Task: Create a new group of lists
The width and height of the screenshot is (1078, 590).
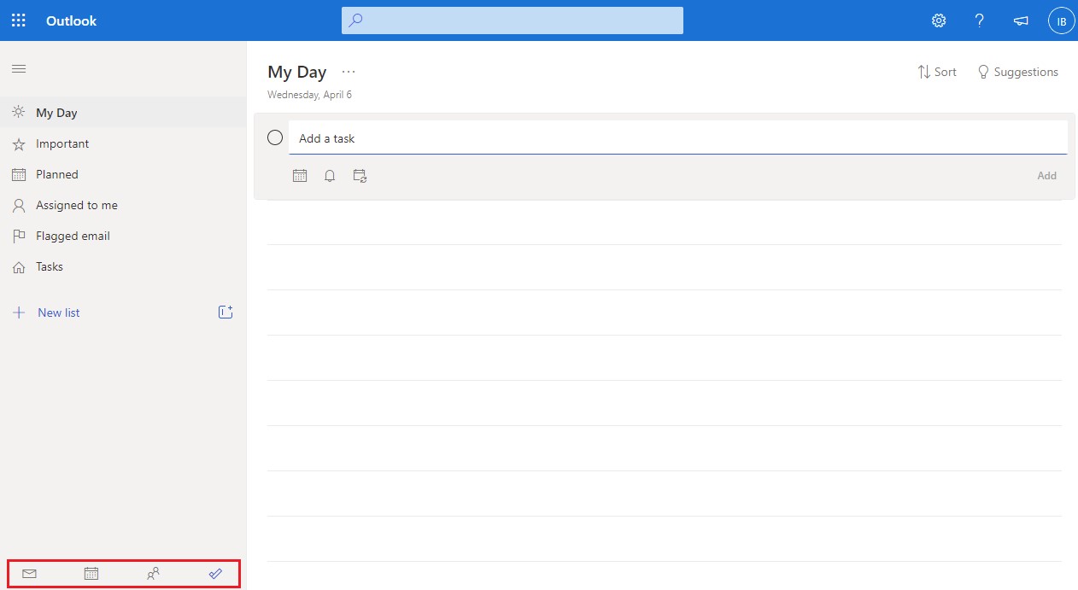Action: [226, 313]
